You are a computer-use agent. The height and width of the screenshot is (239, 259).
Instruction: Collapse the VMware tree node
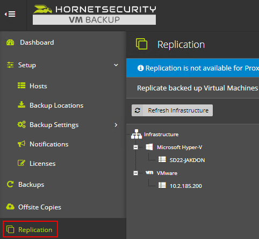(136, 173)
